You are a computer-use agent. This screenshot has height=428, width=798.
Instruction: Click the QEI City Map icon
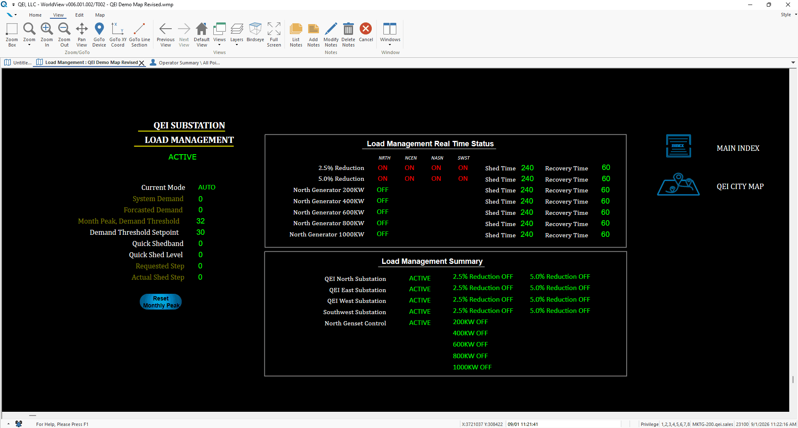[678, 184]
